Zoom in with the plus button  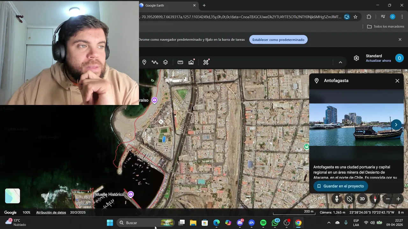coord(398,199)
